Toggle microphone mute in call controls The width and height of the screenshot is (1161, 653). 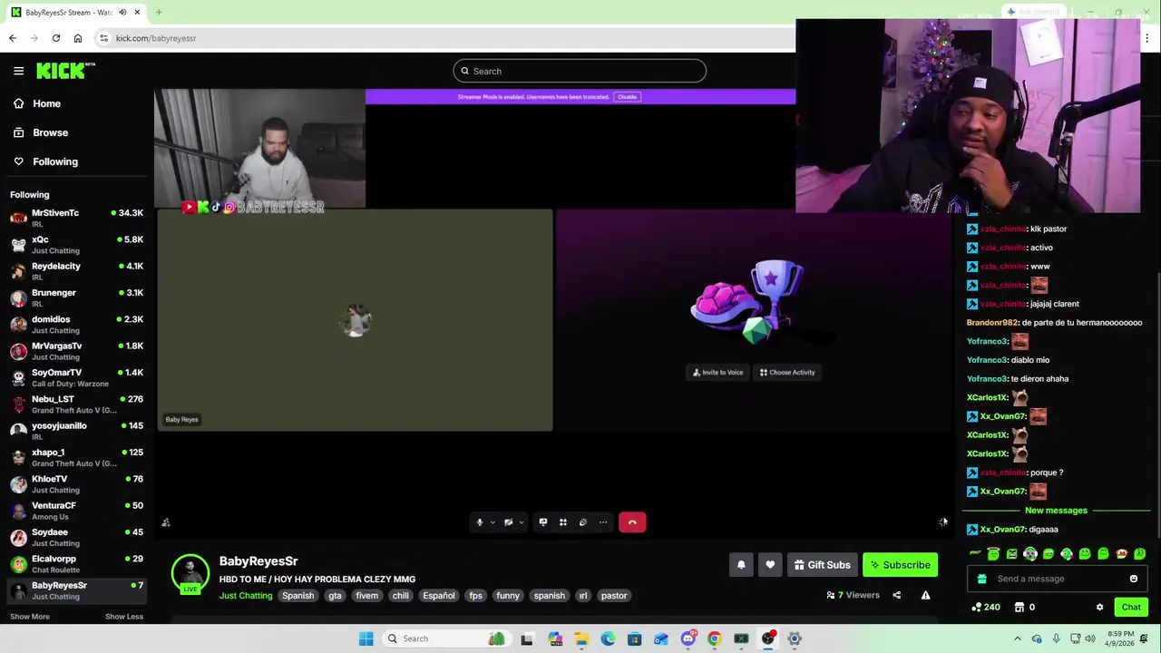point(480,522)
